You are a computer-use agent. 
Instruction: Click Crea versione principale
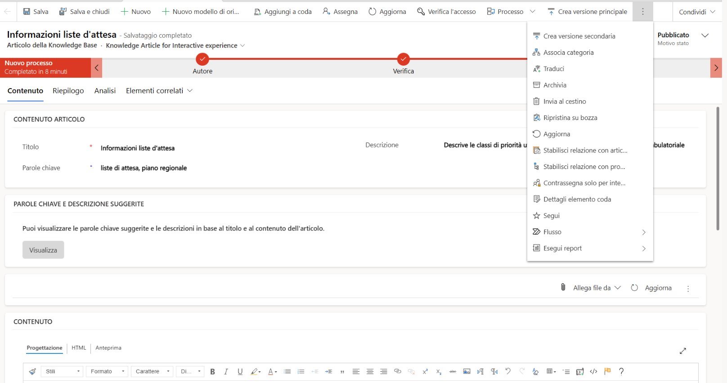point(587,12)
